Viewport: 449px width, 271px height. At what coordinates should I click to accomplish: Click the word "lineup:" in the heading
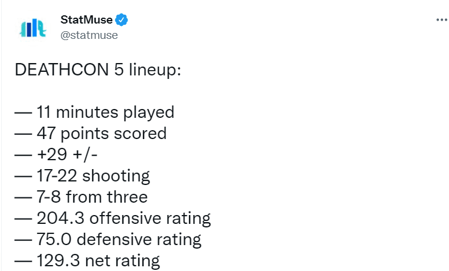pyautogui.click(x=155, y=70)
